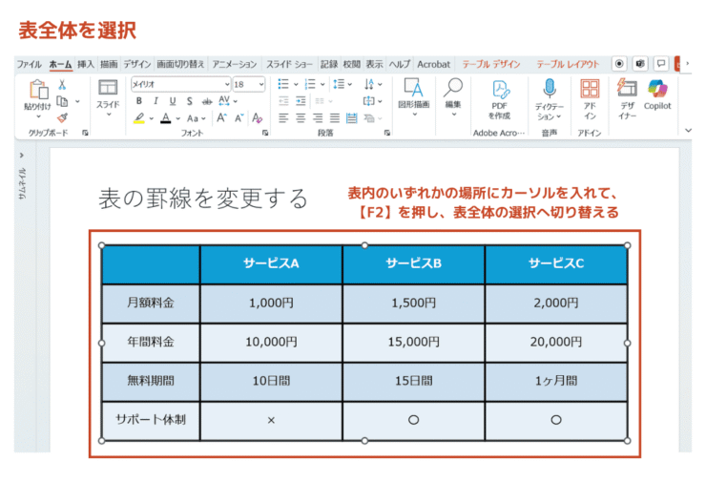Image resolution: width=706 pixels, height=482 pixels.
Task: Open アドイン add-ins icon
Action: click(590, 89)
